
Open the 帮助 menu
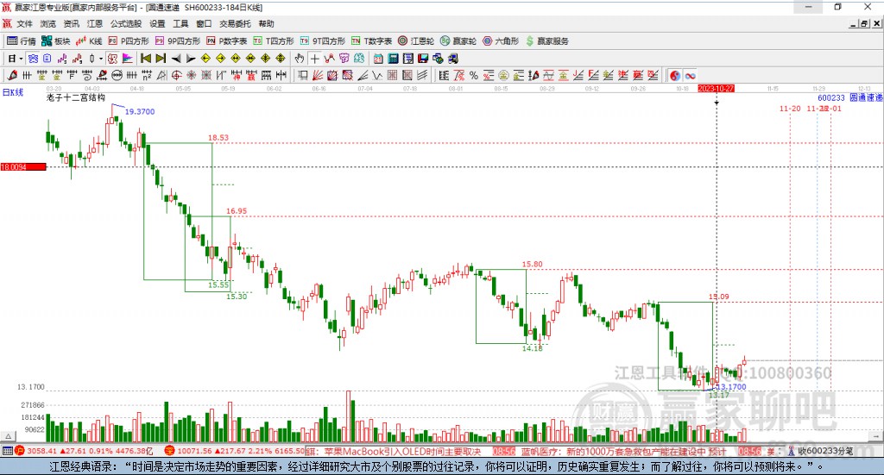pyautogui.click(x=266, y=23)
